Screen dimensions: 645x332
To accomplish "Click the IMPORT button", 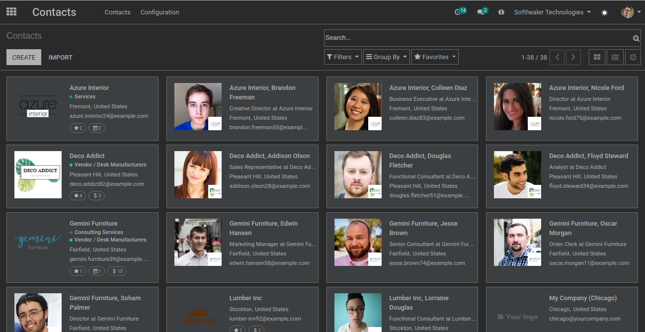I will point(61,57).
